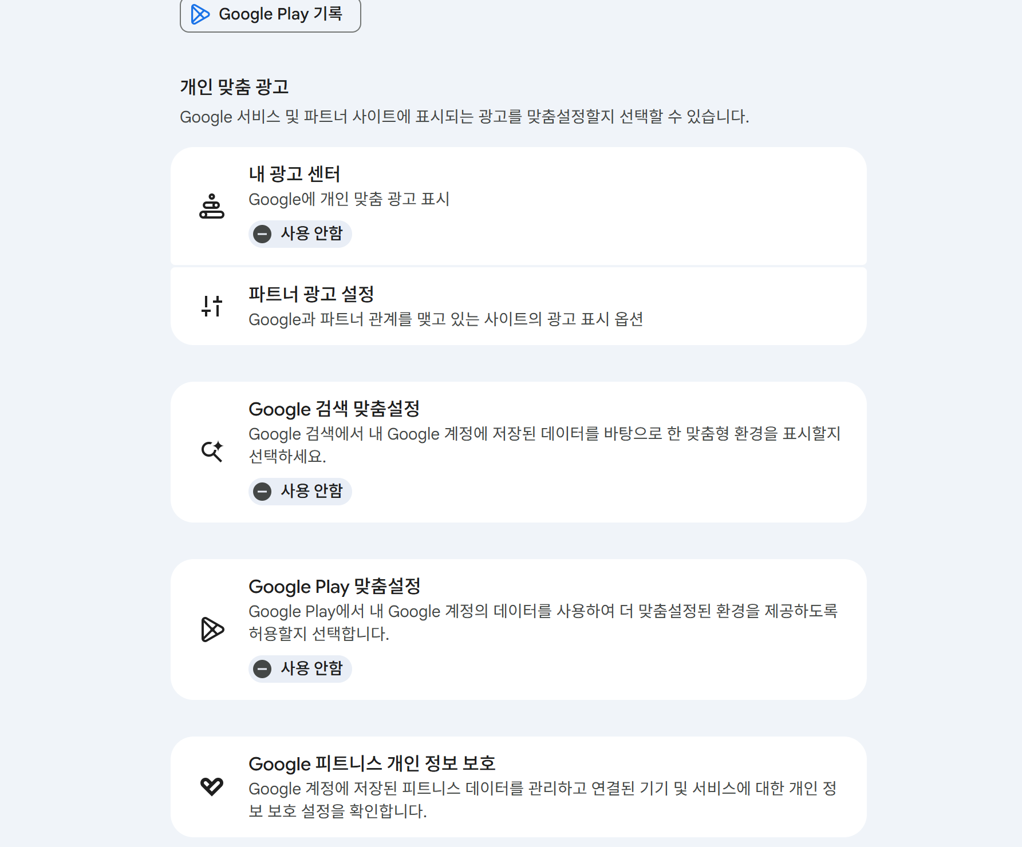Toggle 사용 안함 status under Google Play 맞춤설정
The image size is (1022, 847).
[300, 668]
